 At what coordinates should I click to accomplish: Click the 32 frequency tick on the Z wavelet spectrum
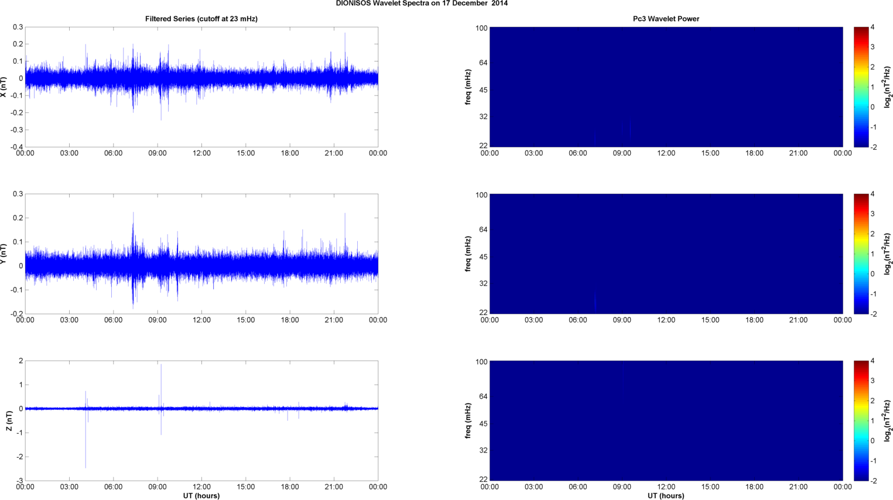click(484, 451)
